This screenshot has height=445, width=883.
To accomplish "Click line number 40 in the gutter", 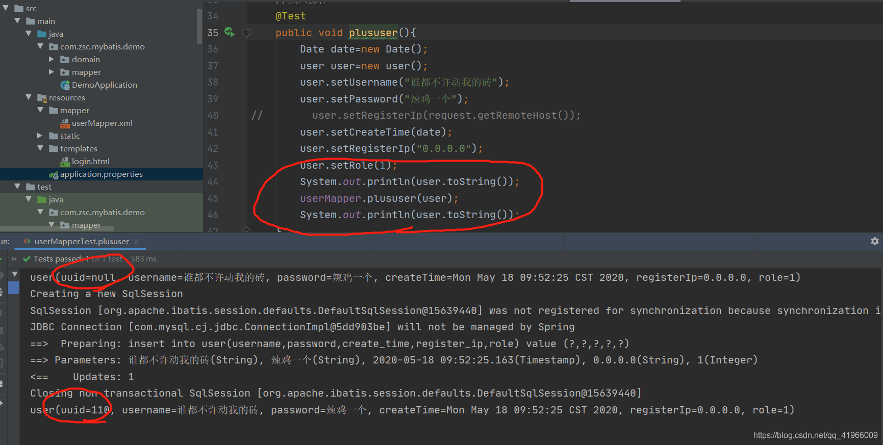I will pyautogui.click(x=213, y=116).
